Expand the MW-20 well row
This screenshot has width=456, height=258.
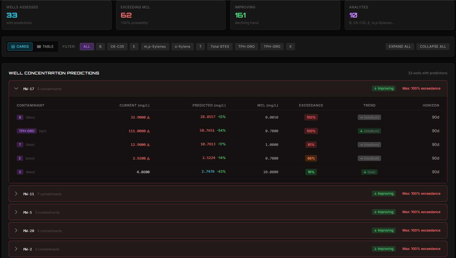click(16, 231)
